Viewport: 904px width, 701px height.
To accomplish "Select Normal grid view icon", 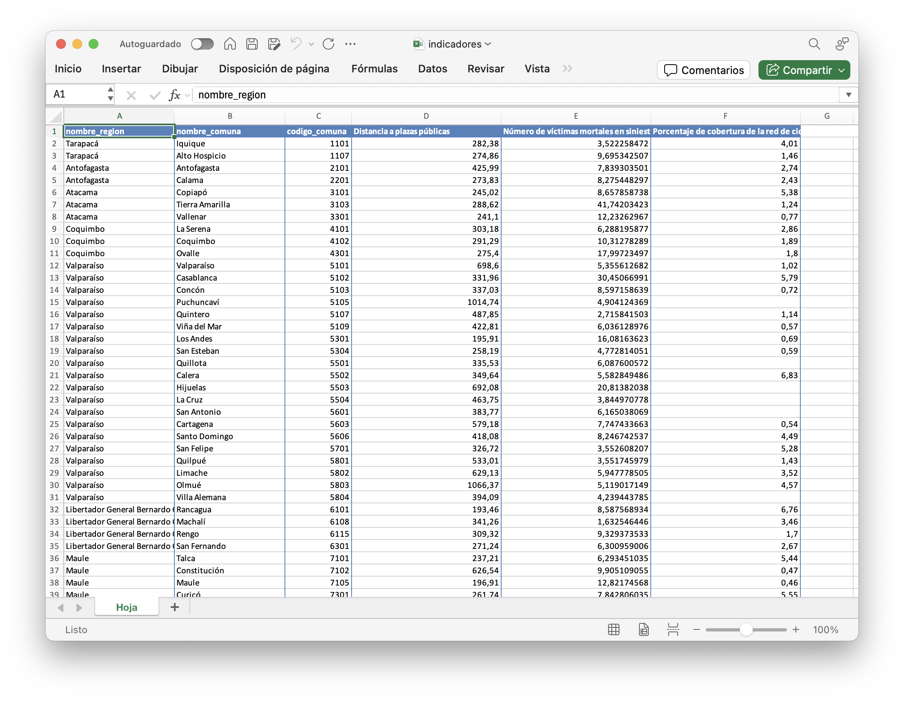I will tap(613, 629).
